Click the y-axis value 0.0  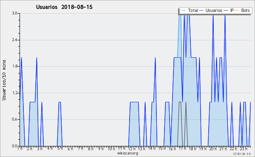tap(14, 146)
